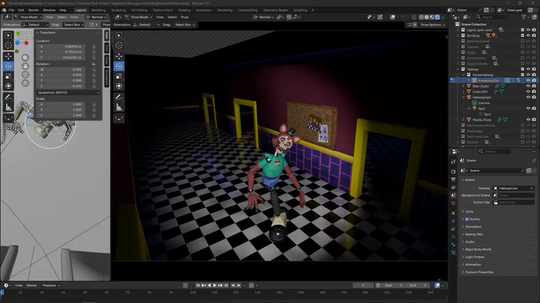Pick the Transform tool in the right viewport
Viewport: 540px width, 303px height.
(119, 86)
